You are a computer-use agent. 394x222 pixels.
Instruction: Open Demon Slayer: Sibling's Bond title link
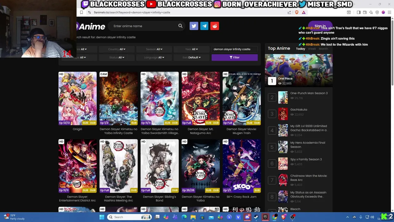pos(159,199)
